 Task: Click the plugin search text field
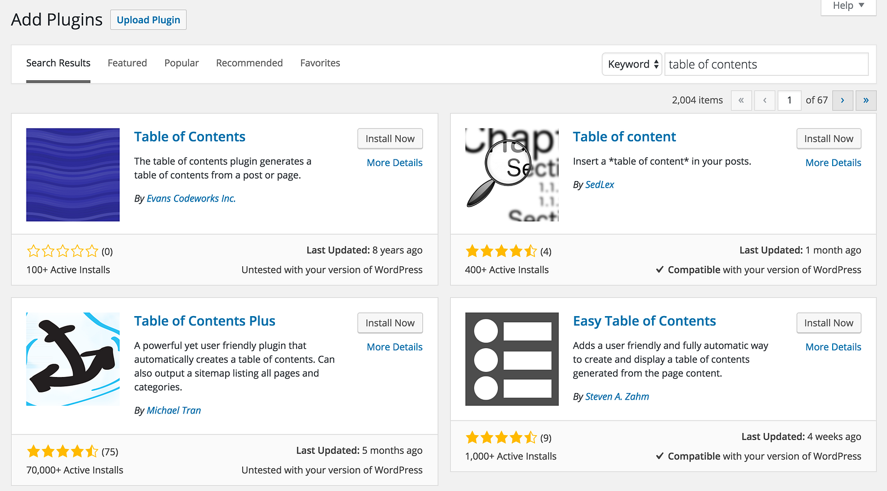tap(766, 64)
